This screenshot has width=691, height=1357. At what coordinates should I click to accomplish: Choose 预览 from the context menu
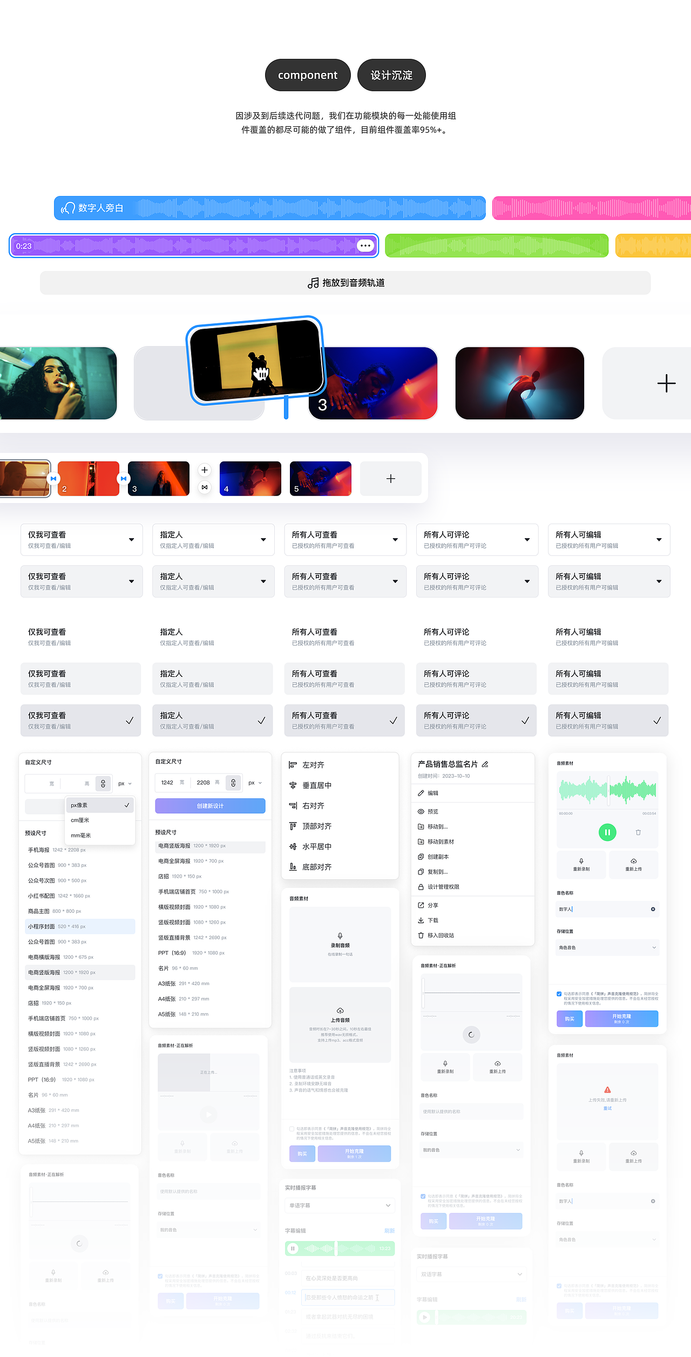(473, 811)
